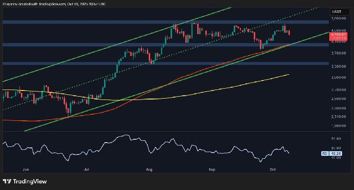Click the white RSI indicator line end
Viewport: 354px width, 190px height.
pos(290,153)
